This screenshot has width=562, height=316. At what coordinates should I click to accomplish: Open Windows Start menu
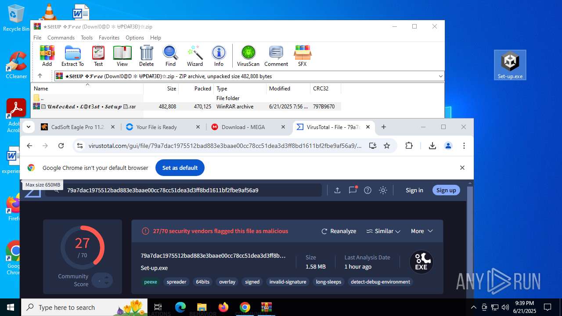11,307
